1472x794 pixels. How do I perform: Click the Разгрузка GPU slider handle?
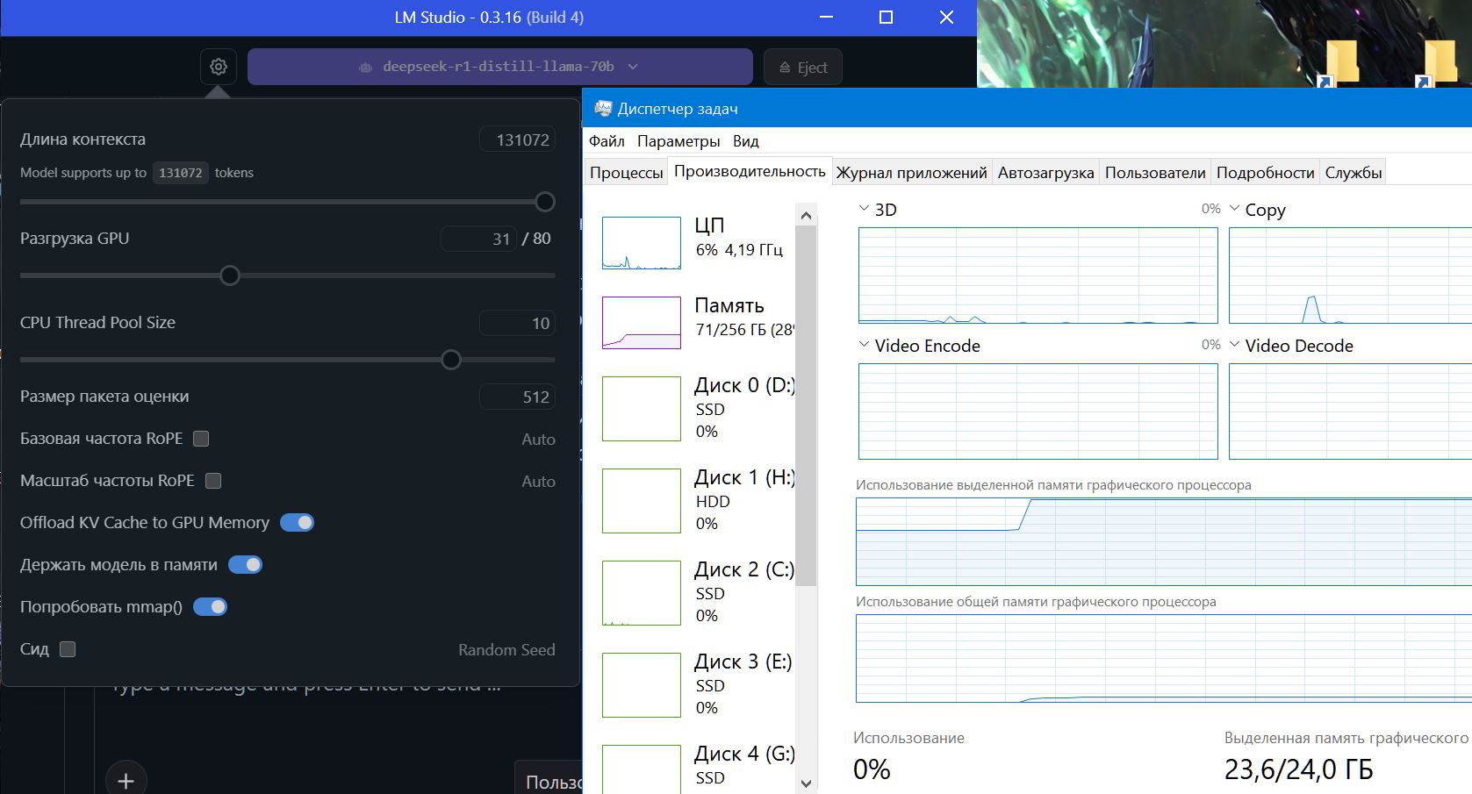tap(230, 275)
